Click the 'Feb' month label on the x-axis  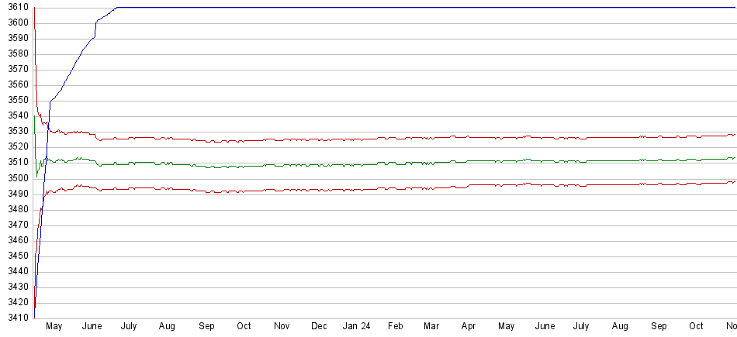pos(396,327)
